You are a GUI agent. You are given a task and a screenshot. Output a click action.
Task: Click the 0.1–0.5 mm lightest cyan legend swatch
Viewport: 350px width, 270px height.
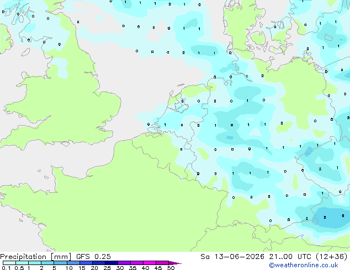tap(9, 263)
